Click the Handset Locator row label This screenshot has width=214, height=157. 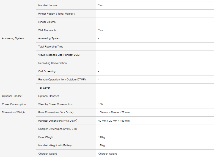pos(48,5)
